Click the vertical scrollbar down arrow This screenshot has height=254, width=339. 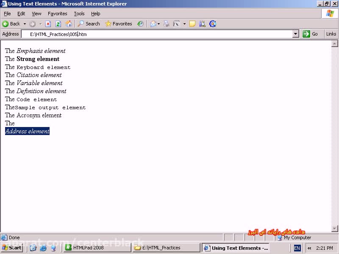tap(335, 229)
